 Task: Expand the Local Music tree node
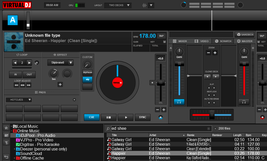click(x=11, y=126)
